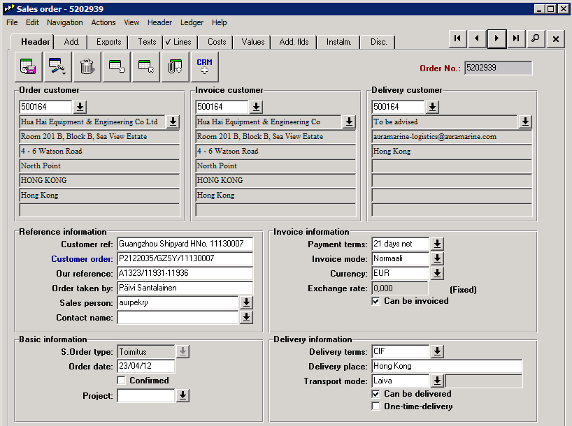Toggle the Can be invoiced checkbox

pyautogui.click(x=376, y=301)
